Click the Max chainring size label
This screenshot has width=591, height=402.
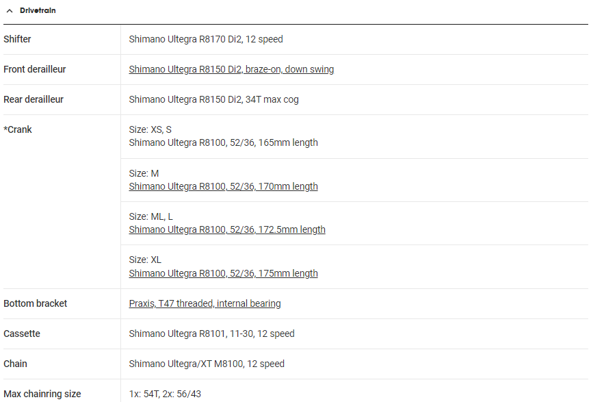coord(42,394)
